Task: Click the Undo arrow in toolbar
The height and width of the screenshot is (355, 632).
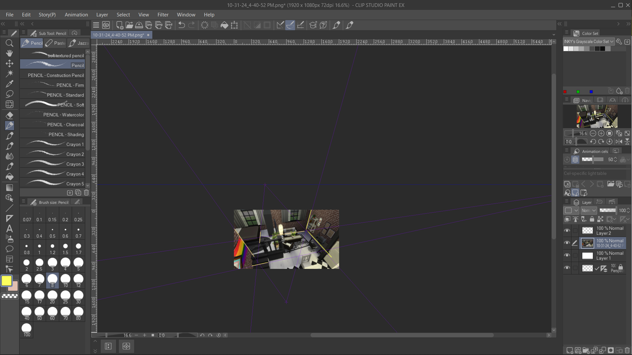Action: 181,25
